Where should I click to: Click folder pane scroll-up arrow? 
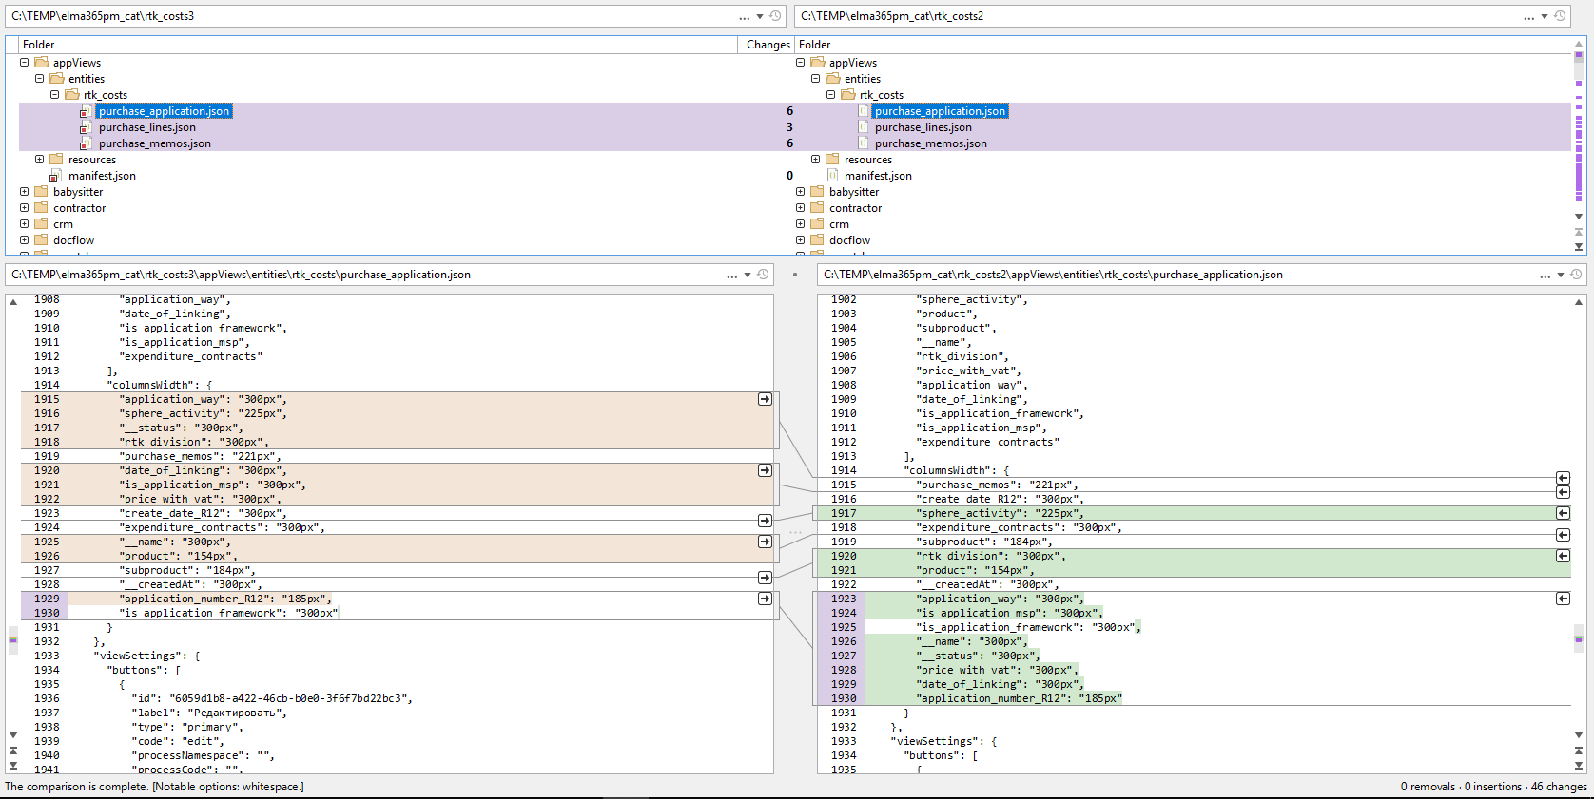pyautogui.click(x=1579, y=43)
